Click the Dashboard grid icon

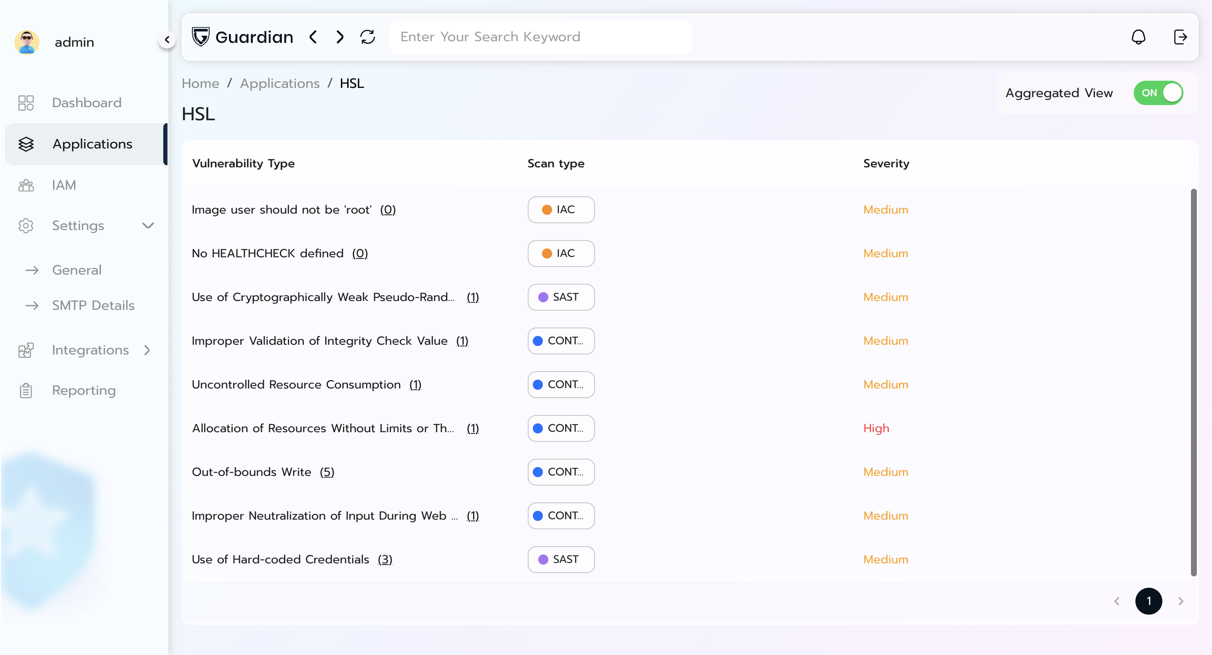tap(26, 103)
